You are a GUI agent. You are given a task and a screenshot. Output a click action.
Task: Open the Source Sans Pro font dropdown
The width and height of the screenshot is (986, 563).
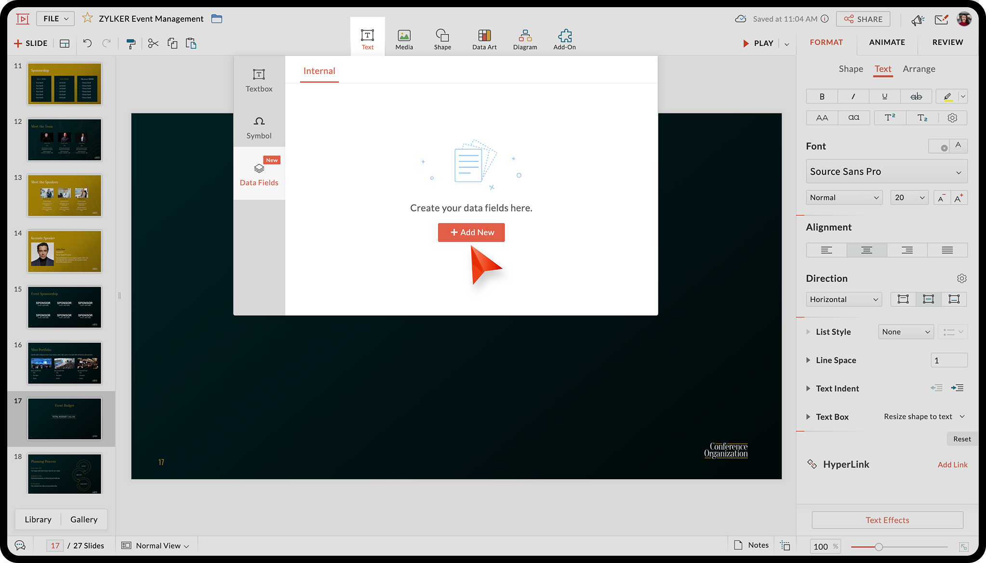[x=886, y=172]
